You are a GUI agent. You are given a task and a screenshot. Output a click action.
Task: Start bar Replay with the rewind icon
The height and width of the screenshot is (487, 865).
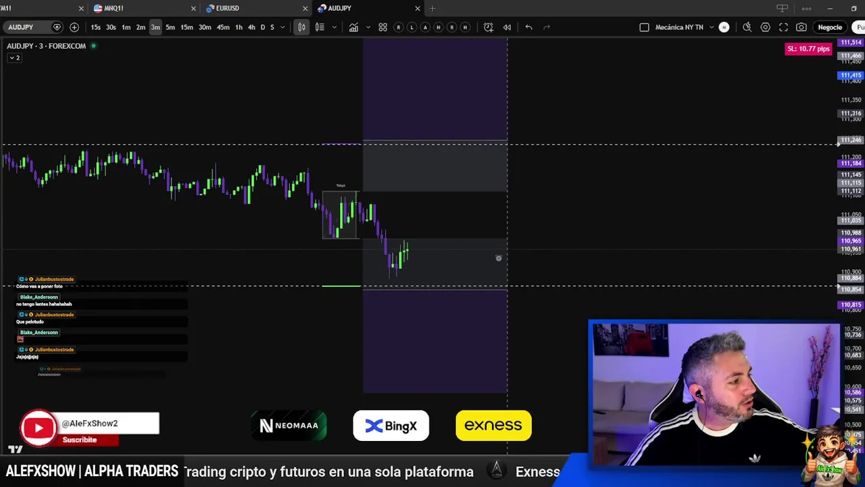[507, 27]
